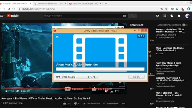Seek on the red video progress bar
The image size is (192, 108).
(64, 88)
